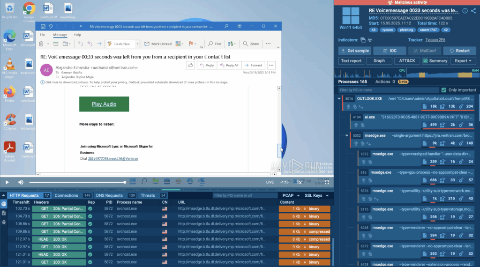
Task: Click Indicators copy icon
Action: (363, 40)
